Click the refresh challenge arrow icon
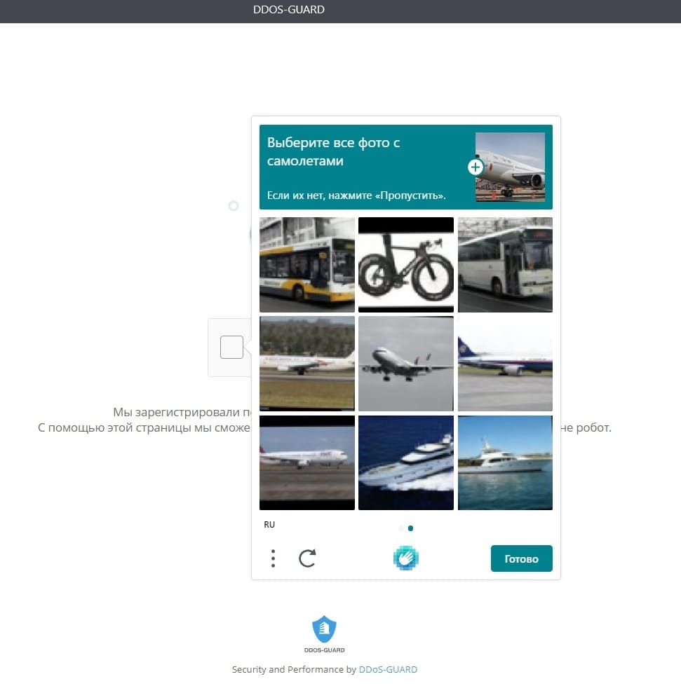 [307, 558]
